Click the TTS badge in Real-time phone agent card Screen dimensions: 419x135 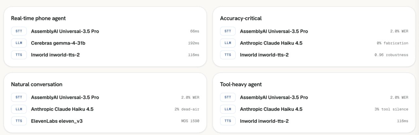pyautogui.click(x=19, y=55)
